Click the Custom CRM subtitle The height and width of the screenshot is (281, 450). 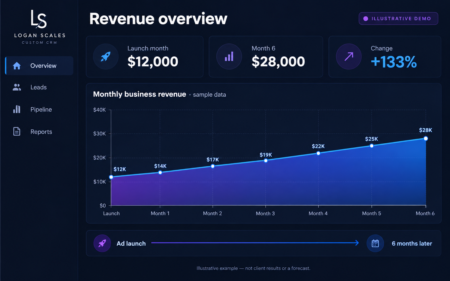[39, 42]
